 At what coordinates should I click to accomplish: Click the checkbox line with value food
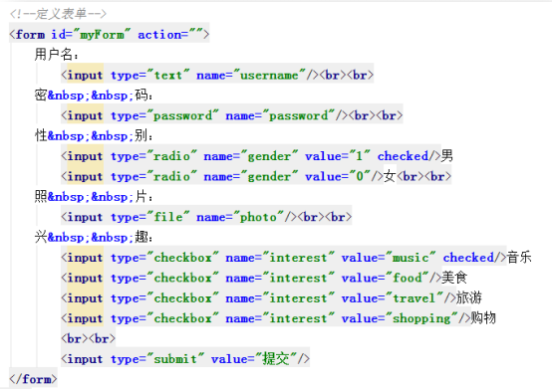[264, 278]
